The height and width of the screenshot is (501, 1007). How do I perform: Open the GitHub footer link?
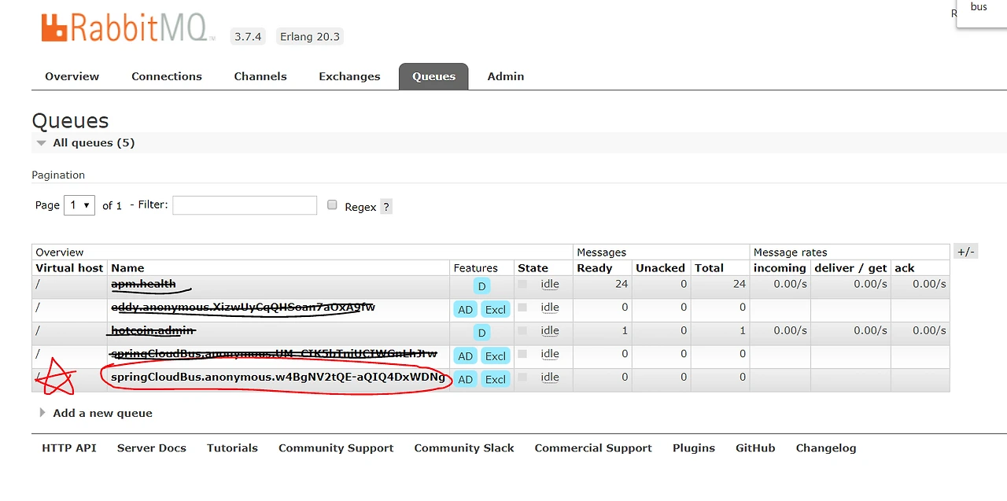[755, 448]
